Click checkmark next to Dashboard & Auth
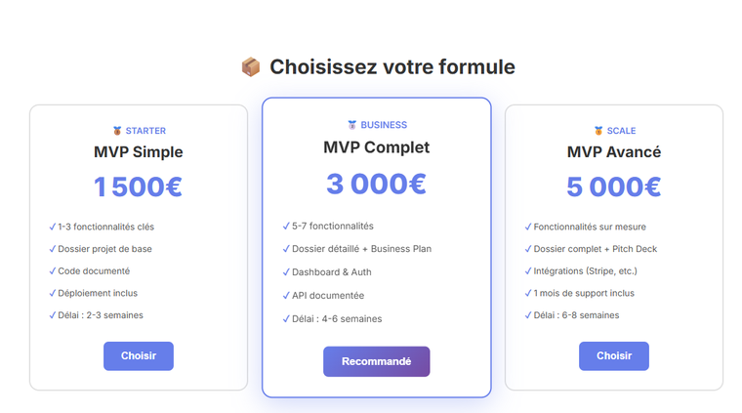Image resolution: width=742 pixels, height=413 pixels. tap(286, 272)
